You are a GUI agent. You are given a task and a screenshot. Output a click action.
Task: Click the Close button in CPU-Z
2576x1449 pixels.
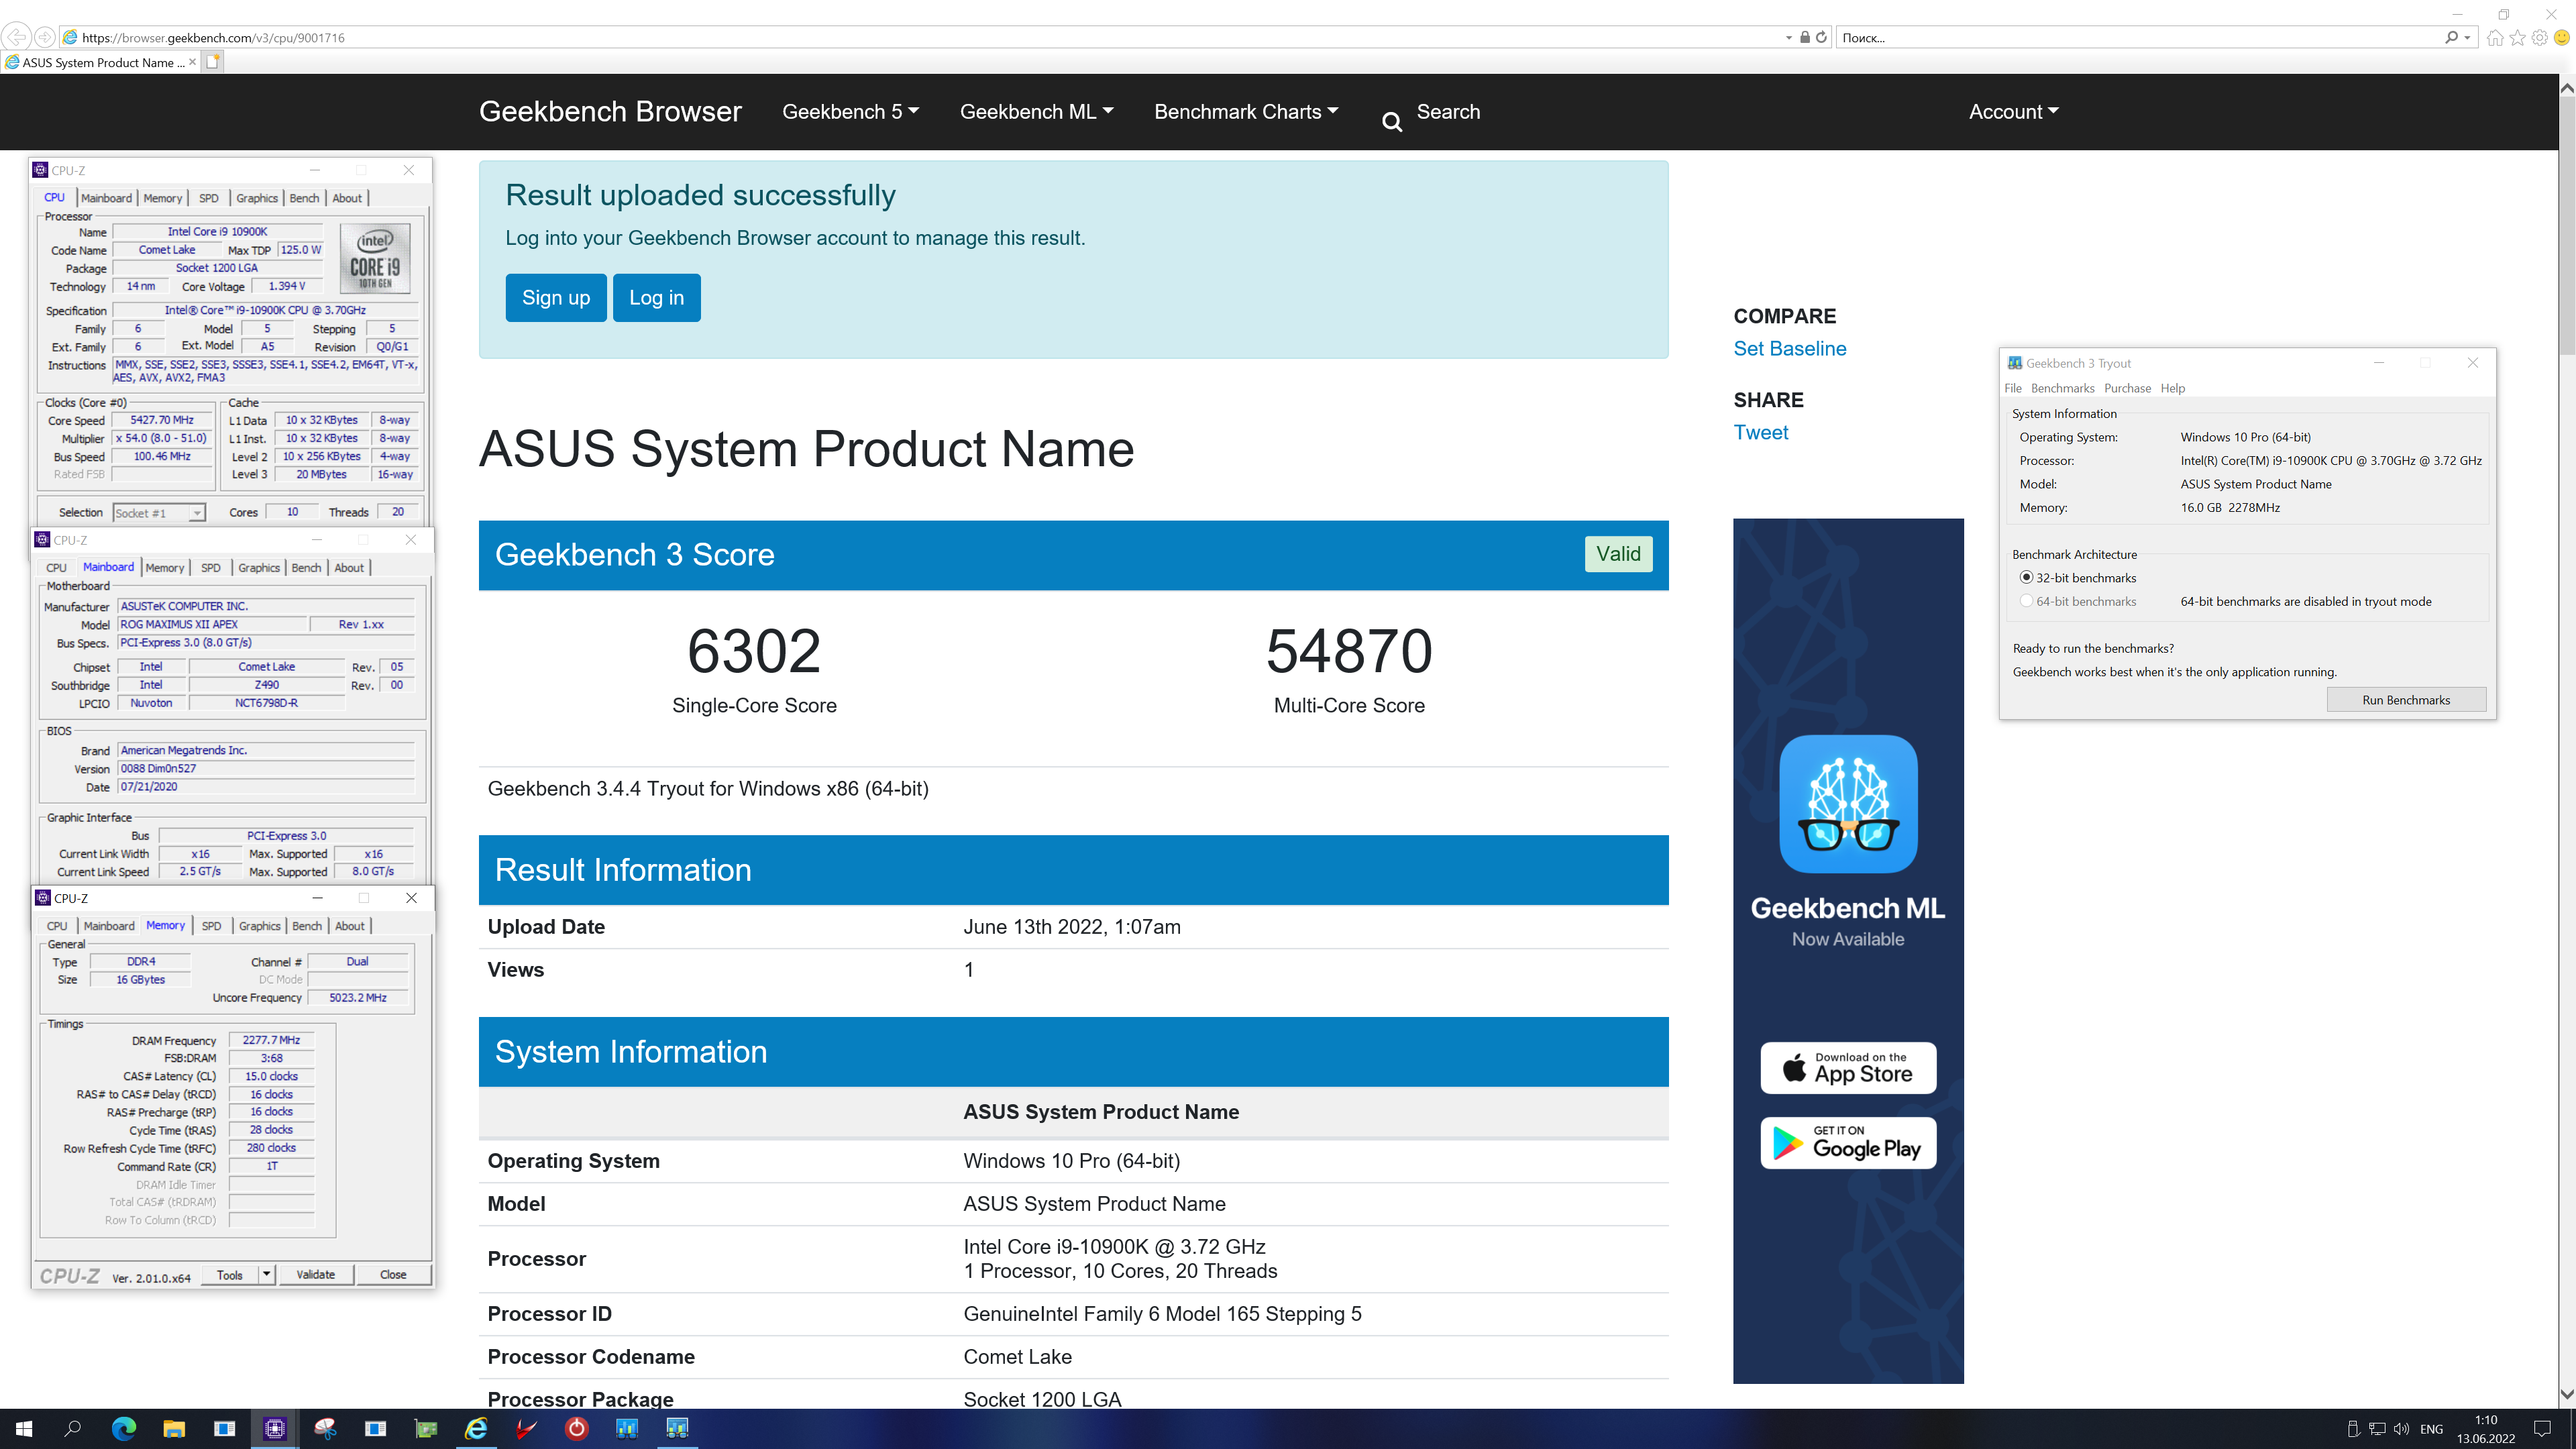pos(393,1274)
